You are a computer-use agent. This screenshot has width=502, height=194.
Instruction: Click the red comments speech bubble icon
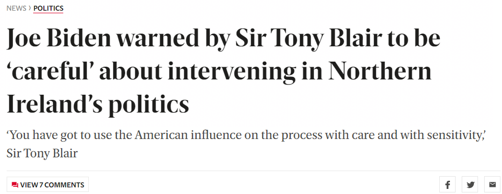click(x=15, y=185)
